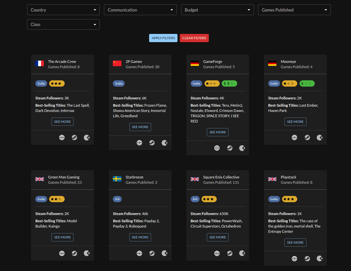Viewport: 351px width, 271px height.
Task: Open GameForge website globe icon
Action: (x=217, y=148)
